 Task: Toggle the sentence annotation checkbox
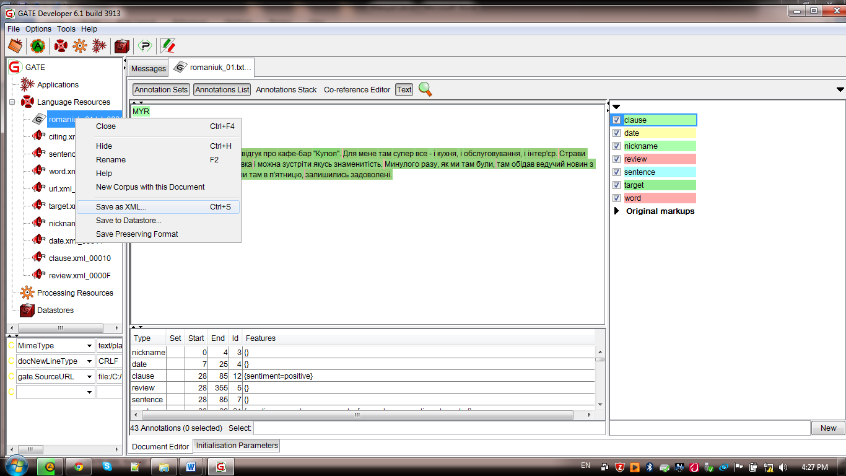[616, 172]
